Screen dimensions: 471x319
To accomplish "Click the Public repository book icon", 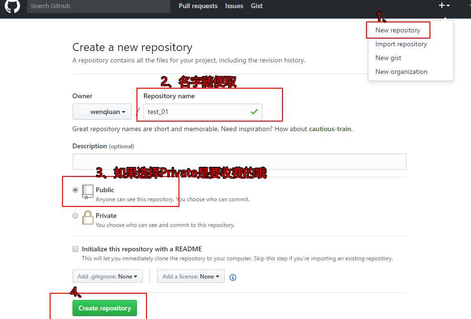I will (87, 192).
